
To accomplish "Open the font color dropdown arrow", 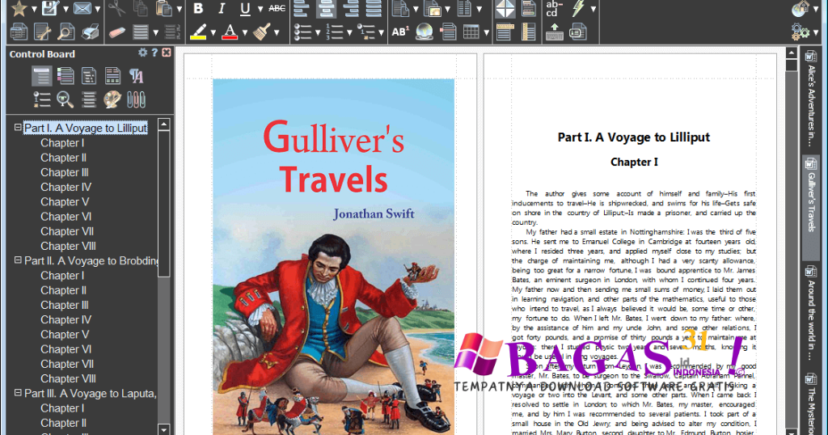I will coord(245,32).
